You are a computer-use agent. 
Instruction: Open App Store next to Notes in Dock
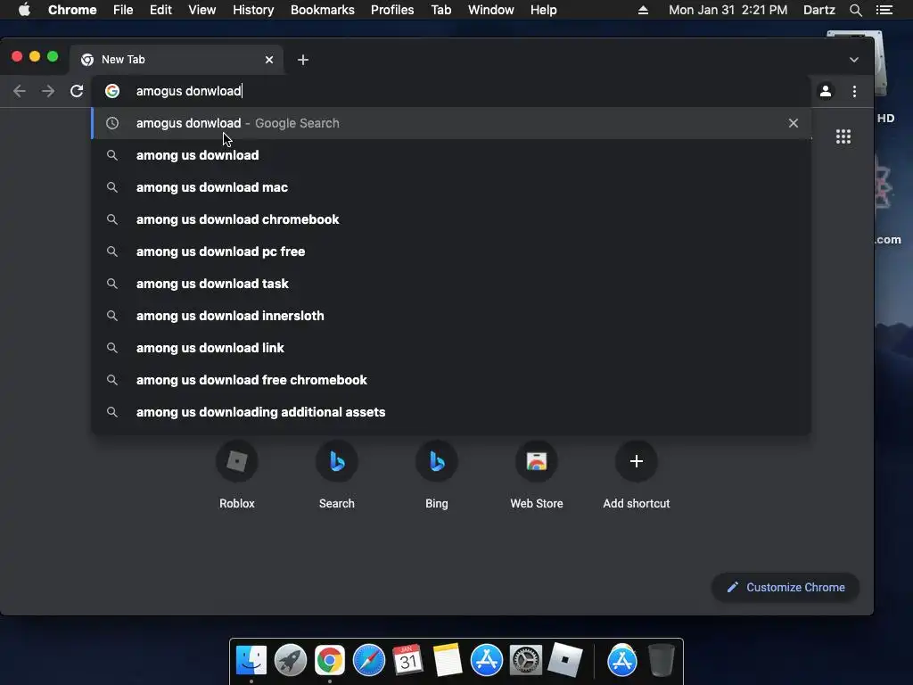coord(486,660)
